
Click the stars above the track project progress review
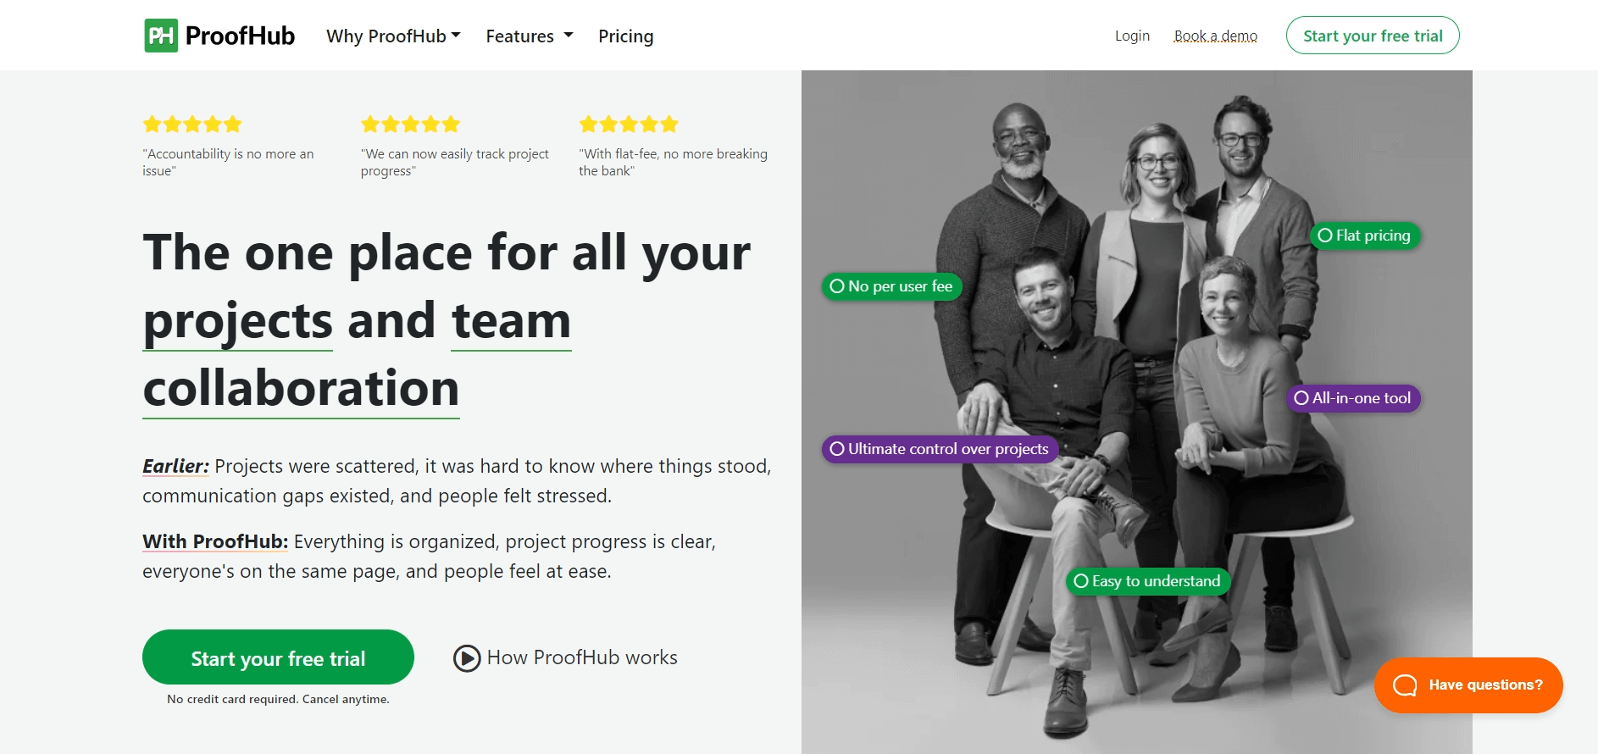pos(410,125)
